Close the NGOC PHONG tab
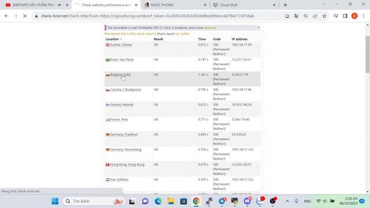Image resolution: width=370 pixels, height=208 pixels. click(x=205, y=5)
